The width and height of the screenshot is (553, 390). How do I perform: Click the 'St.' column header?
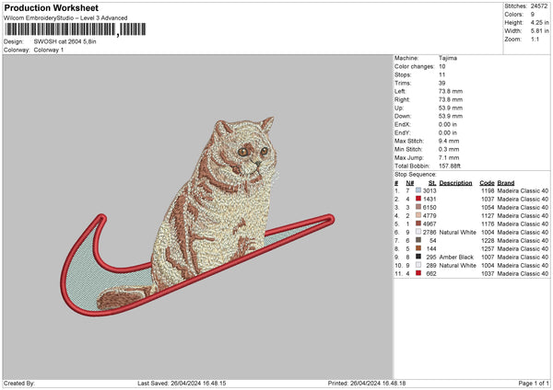432,183
